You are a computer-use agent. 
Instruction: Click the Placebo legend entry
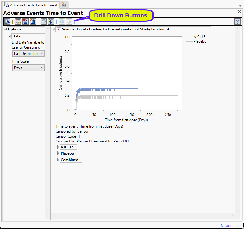coord(196,41)
